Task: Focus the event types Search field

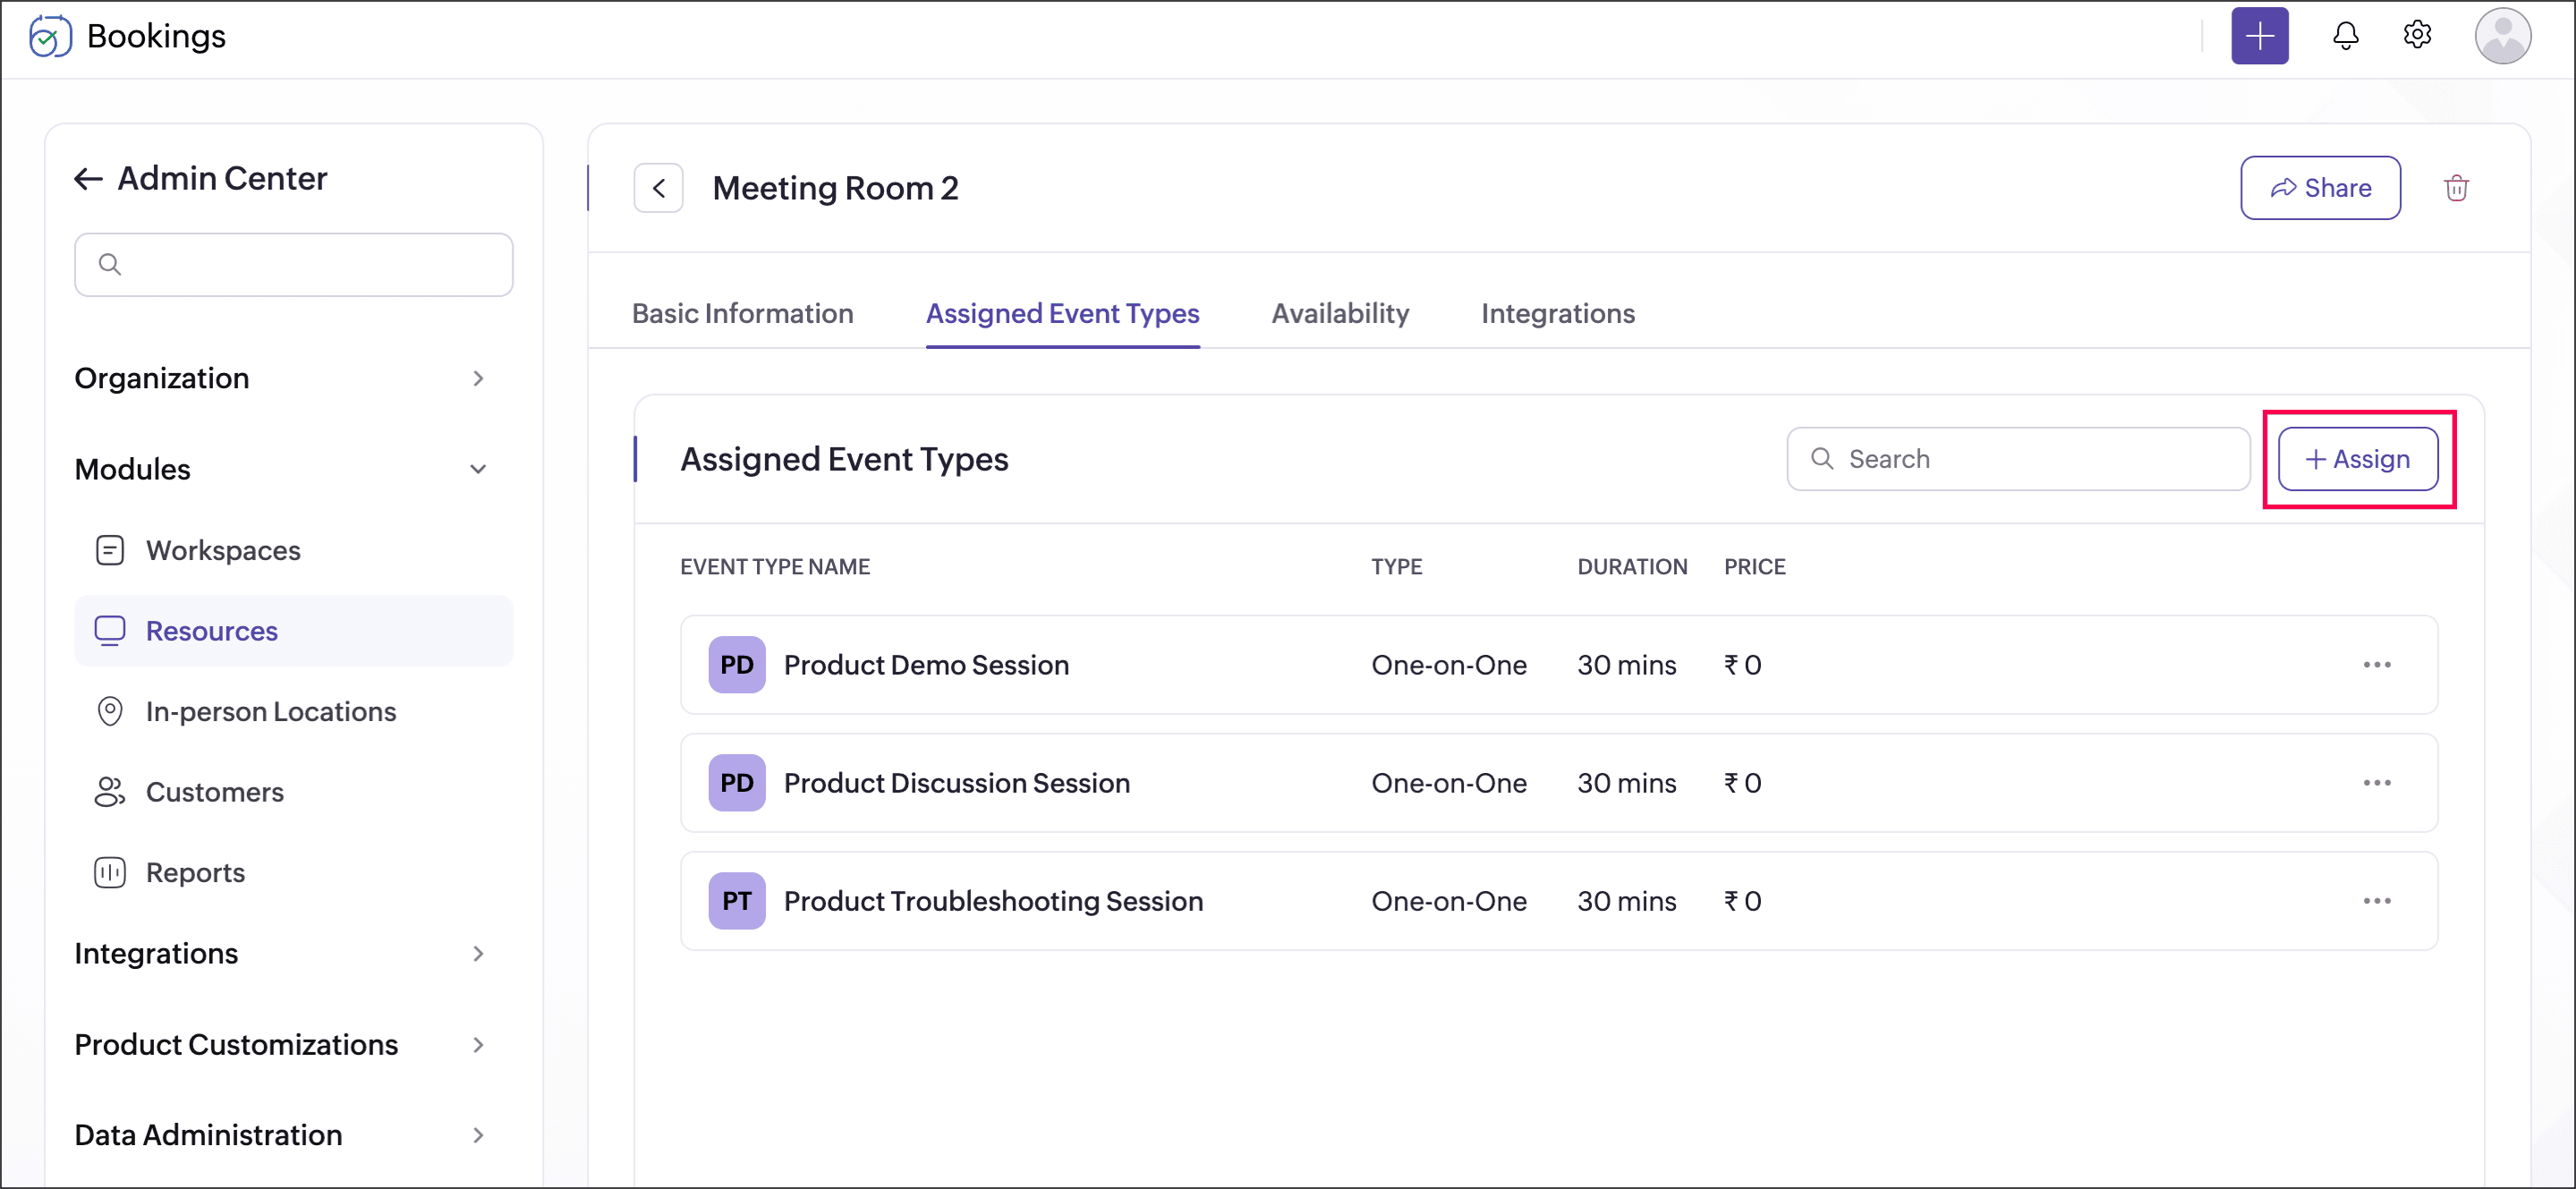Action: click(x=2018, y=459)
